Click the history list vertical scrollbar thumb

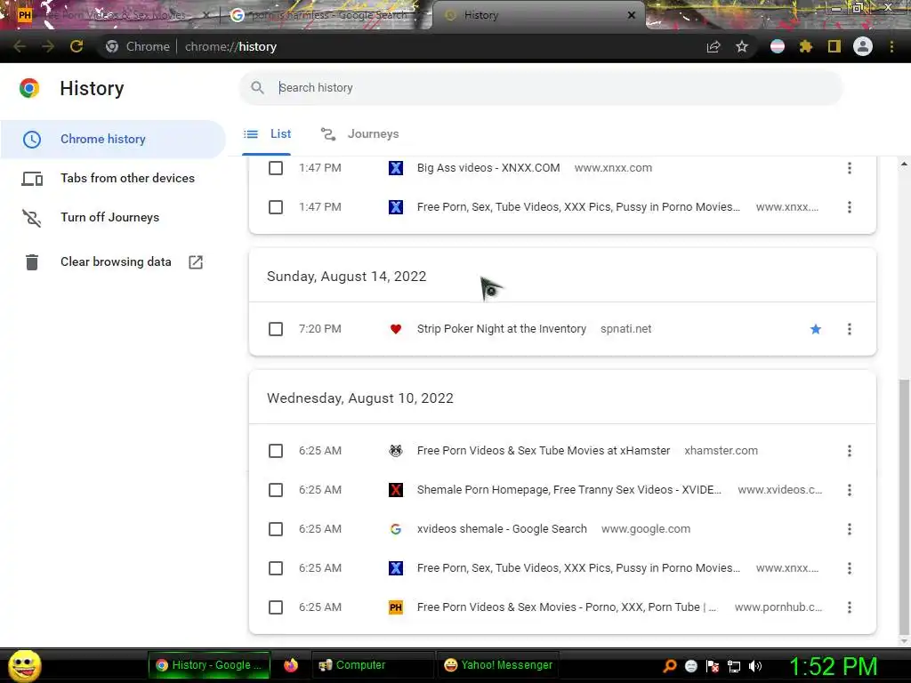(904, 506)
